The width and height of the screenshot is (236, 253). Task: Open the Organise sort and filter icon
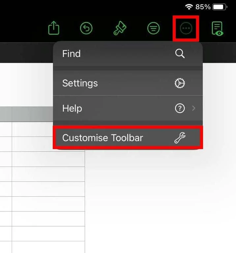(153, 29)
